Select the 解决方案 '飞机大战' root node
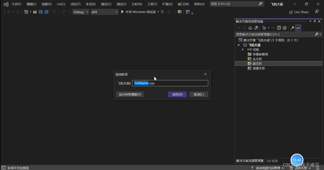The width and height of the screenshot is (324, 170). [268, 40]
